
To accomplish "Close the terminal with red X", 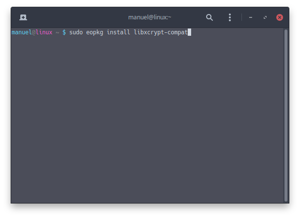I will (x=280, y=17).
